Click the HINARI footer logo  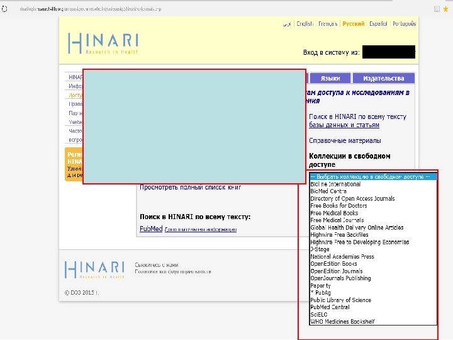[x=95, y=269]
